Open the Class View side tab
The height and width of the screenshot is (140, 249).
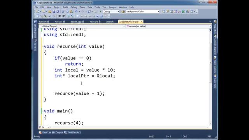pyautogui.click(x=215, y=82)
